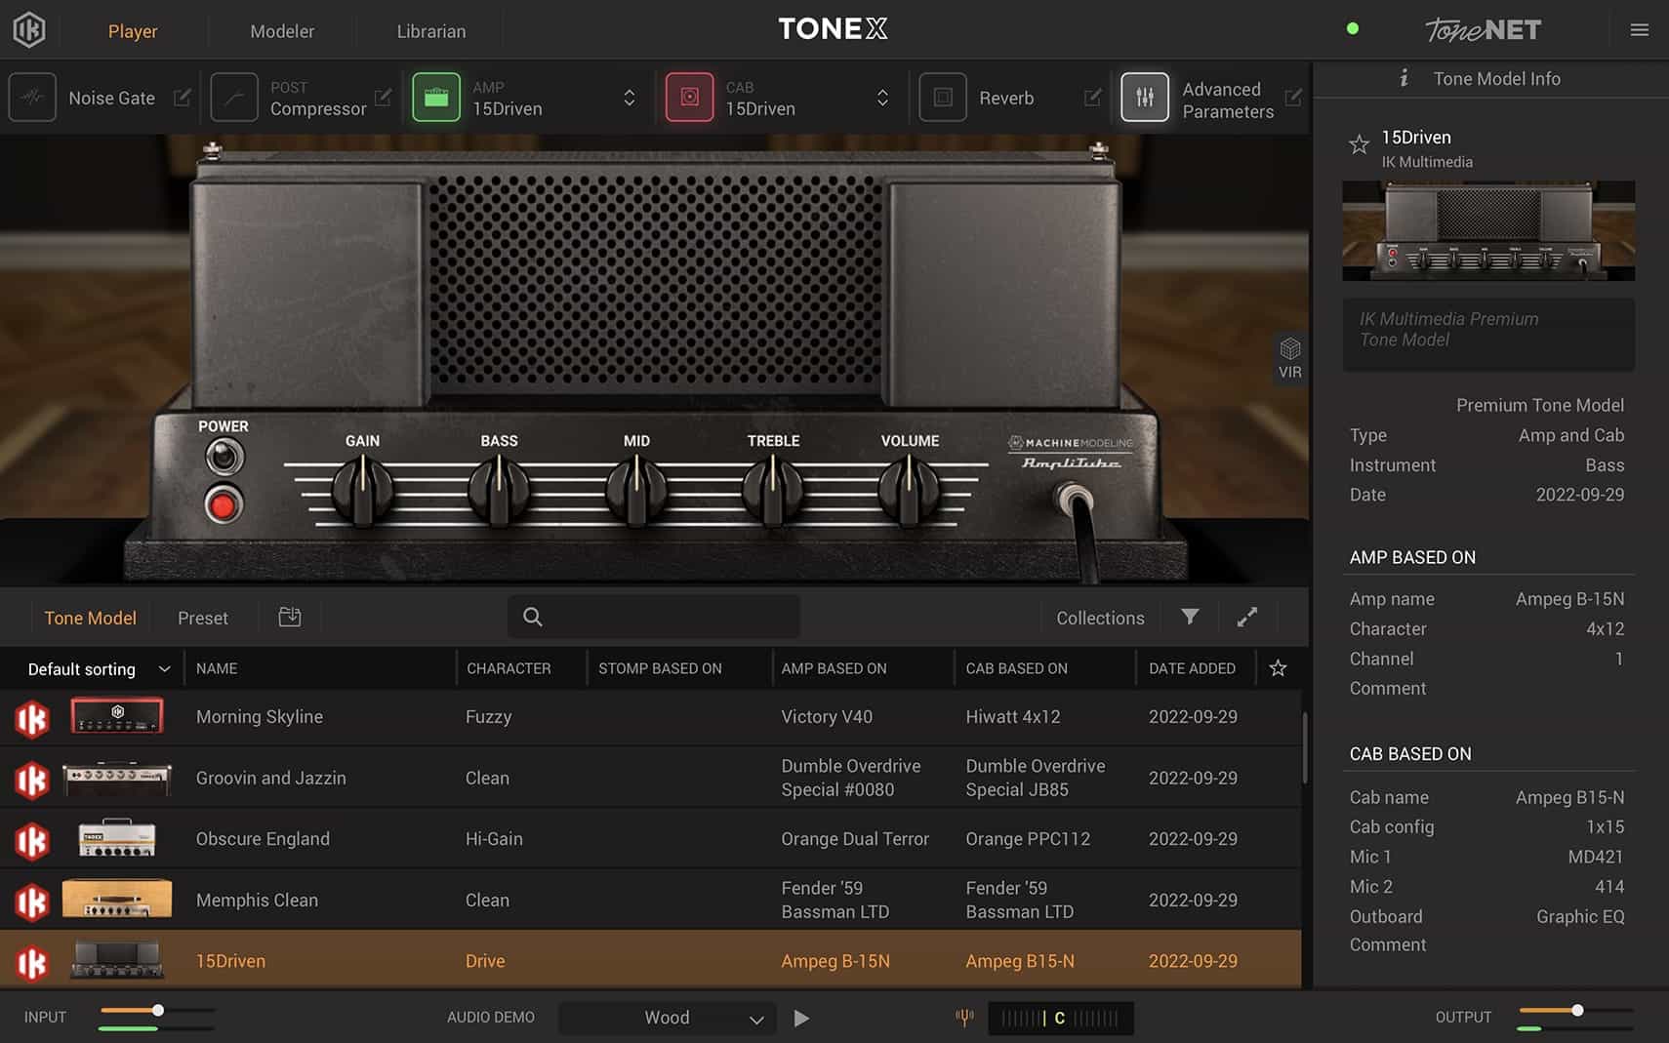1669x1043 pixels.
Task: Play the audio demo
Action: coord(801,1018)
